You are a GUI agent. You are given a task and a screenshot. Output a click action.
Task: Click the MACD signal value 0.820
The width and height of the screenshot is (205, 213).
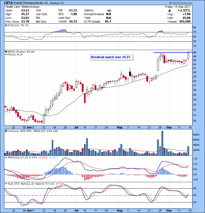click(43, 158)
